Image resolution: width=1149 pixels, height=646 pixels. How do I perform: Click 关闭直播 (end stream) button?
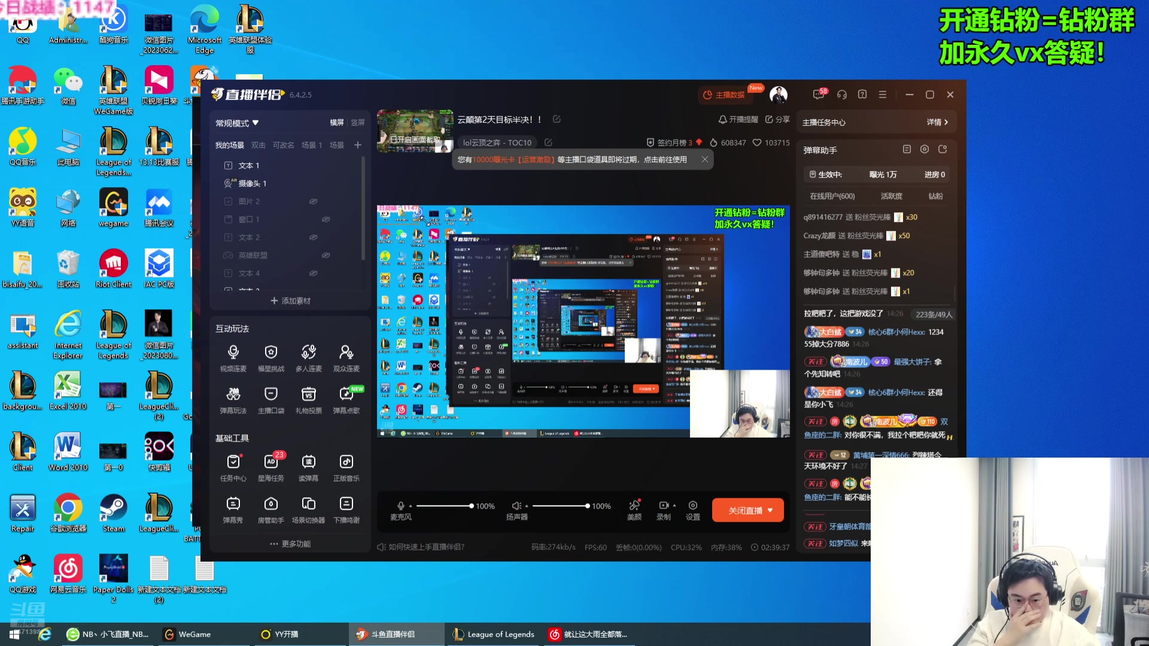click(x=746, y=510)
